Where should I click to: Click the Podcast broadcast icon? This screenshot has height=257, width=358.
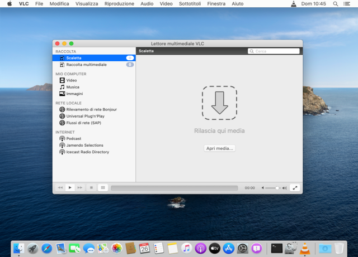click(62, 139)
